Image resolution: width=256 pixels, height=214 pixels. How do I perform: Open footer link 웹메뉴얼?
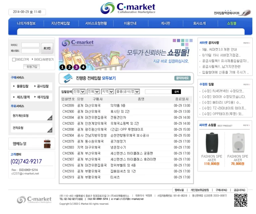[179, 190]
